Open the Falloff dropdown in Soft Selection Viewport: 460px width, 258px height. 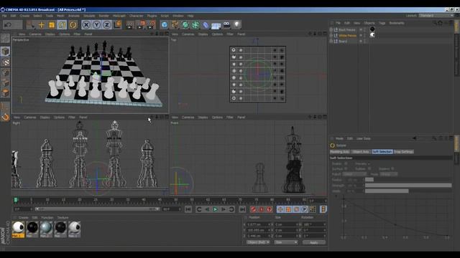point(354,174)
